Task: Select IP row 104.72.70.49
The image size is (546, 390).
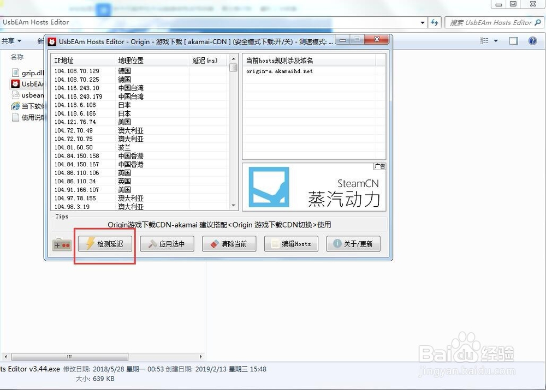Action: pos(140,130)
